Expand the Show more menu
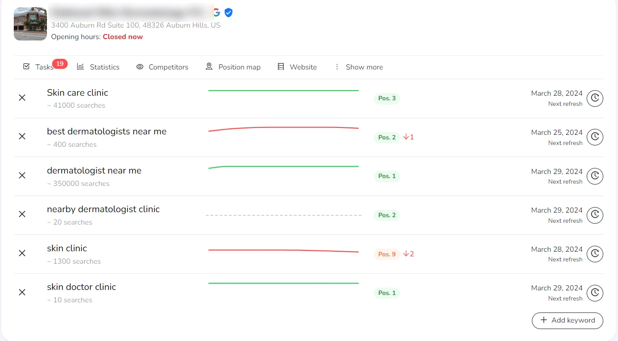Image resolution: width=618 pixels, height=341 pixels. click(359, 67)
